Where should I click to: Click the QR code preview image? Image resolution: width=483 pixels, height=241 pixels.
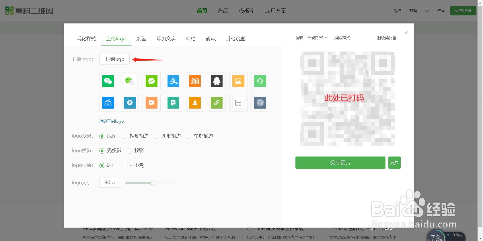coord(347,99)
